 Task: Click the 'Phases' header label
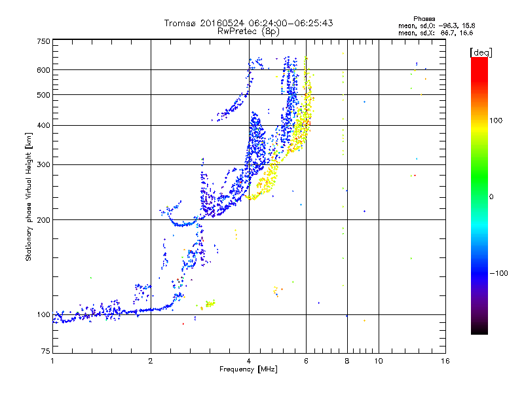[x=424, y=19]
